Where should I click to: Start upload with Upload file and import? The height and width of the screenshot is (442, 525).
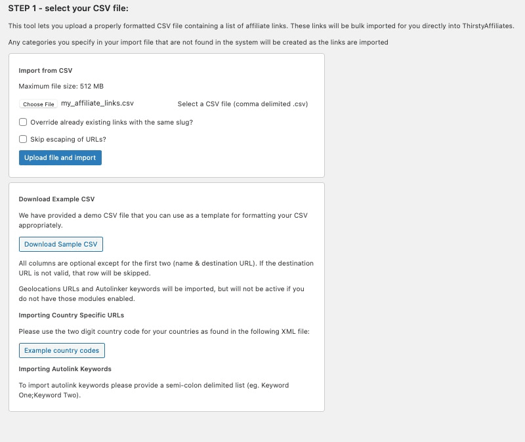pyautogui.click(x=60, y=157)
